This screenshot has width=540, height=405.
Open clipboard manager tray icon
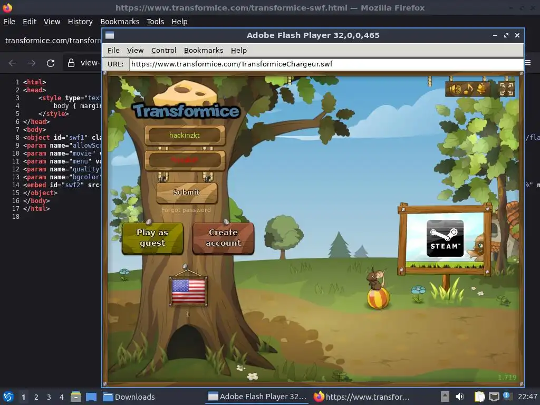(479, 397)
